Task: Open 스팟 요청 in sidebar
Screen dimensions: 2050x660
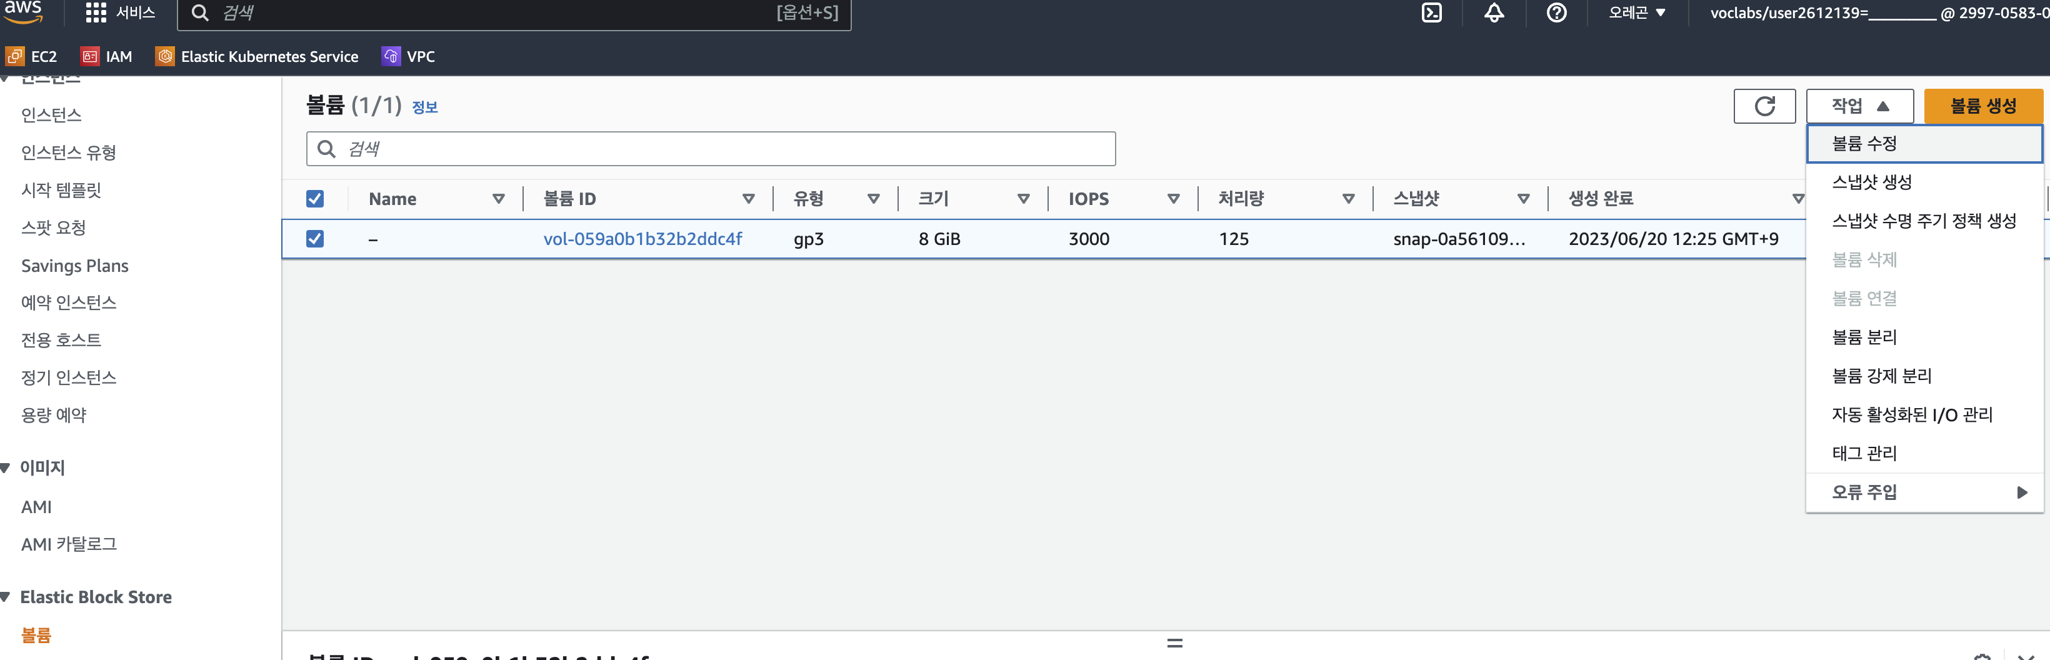Action: tap(53, 227)
